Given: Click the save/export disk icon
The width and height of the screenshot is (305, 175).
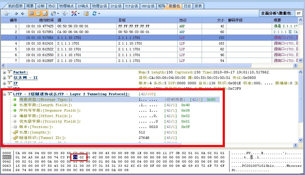Looking at the screenshot, I should 5,14.
